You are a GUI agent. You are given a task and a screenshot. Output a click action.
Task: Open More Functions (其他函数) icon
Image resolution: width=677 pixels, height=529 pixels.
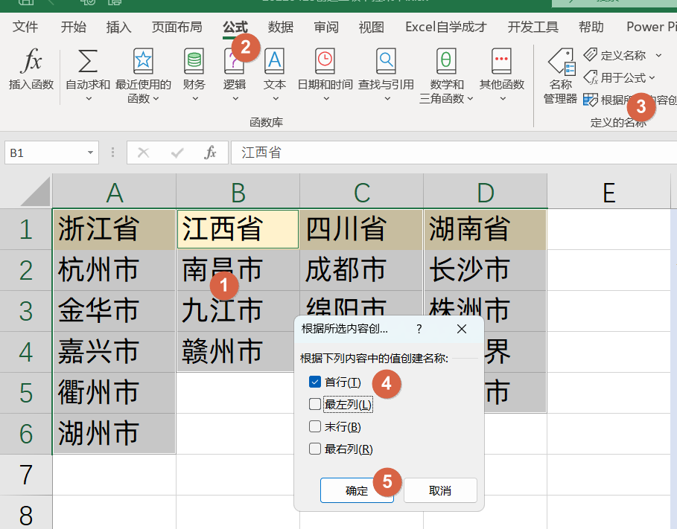click(x=501, y=61)
